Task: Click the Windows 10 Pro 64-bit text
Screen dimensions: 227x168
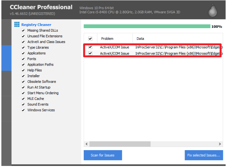Action: 96,8
